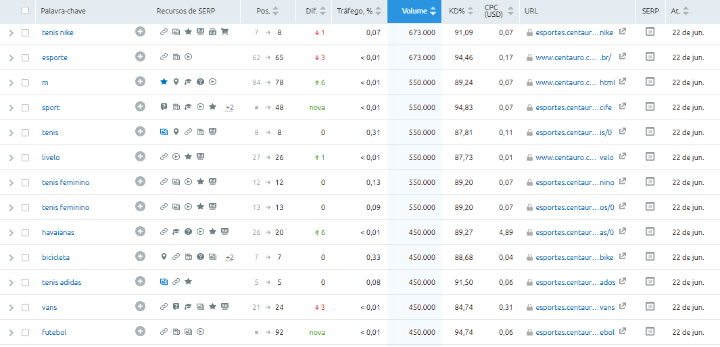720x347 pixels.
Task: Check the tenis nike row checkbox
Action: pos(25,32)
